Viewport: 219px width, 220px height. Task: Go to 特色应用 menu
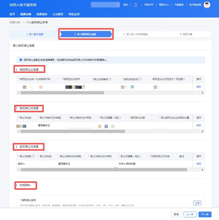pyautogui.click(x=74, y=14)
